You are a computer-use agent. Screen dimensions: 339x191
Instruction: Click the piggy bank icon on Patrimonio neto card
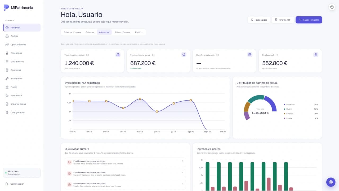coord(184,55)
